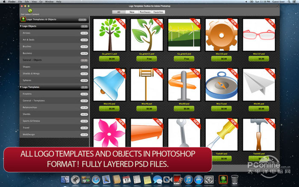The image size is (299, 187).
Task: Switch to the Purchases tab
Action: point(145,12)
